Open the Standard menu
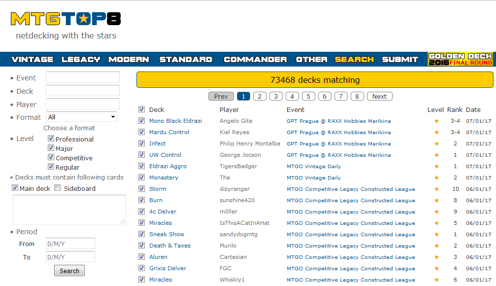 click(186, 59)
